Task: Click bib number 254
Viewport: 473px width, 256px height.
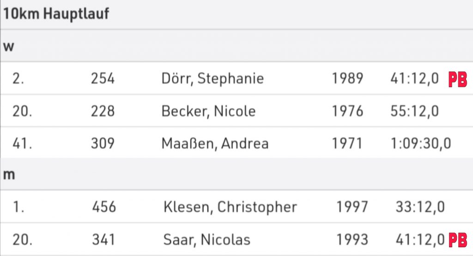Action: click(x=103, y=78)
